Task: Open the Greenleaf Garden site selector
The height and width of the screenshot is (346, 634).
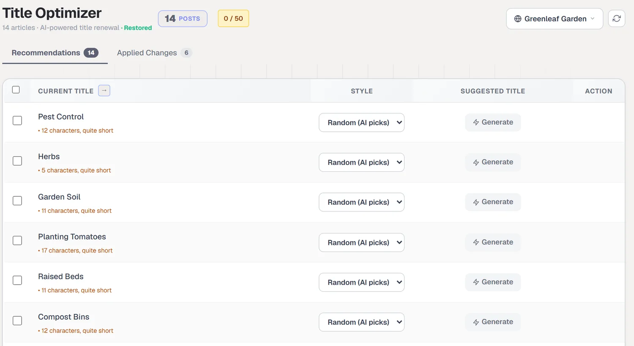Action: 555,19
